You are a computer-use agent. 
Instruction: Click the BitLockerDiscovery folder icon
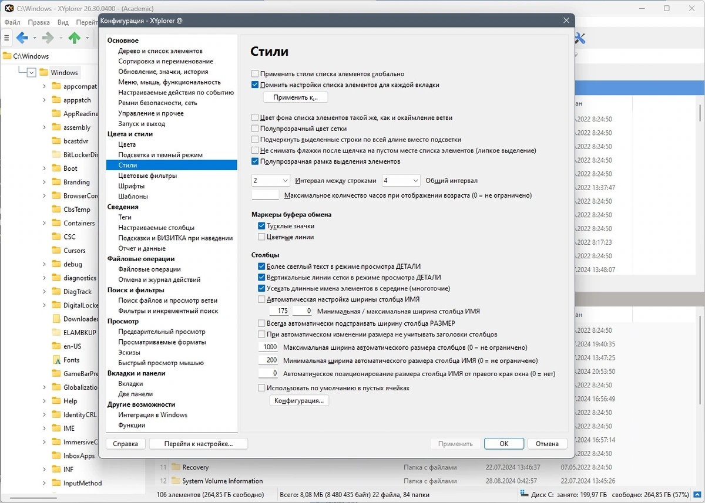point(56,154)
